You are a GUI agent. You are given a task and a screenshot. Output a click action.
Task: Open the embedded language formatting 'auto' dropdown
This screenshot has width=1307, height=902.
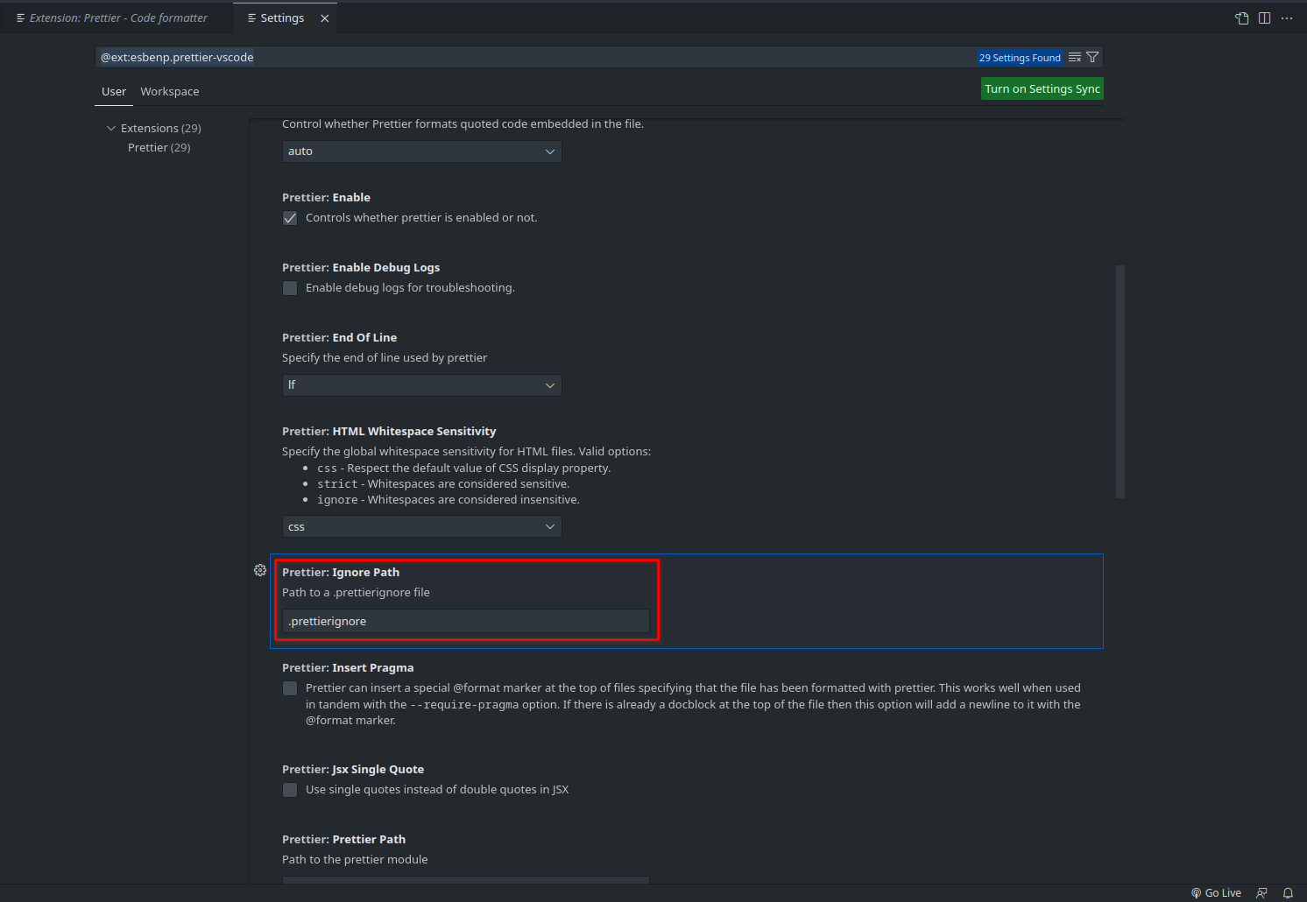pos(421,152)
